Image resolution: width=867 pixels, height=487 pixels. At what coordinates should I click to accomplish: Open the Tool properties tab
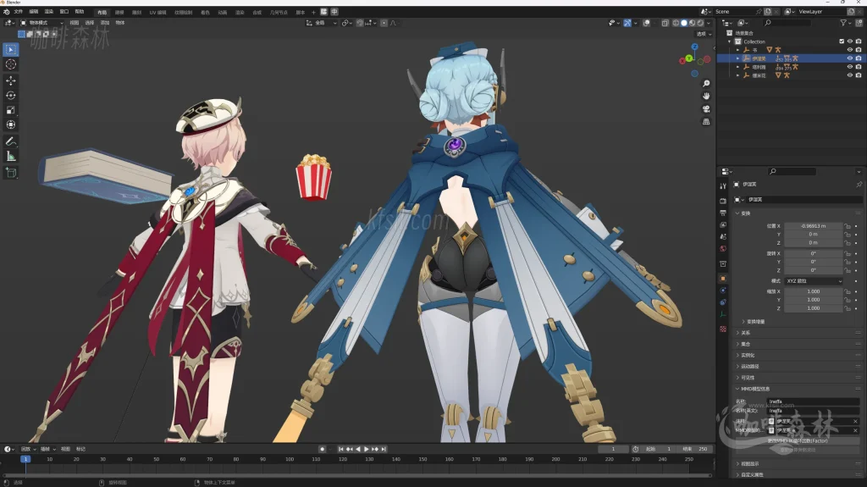point(723,186)
